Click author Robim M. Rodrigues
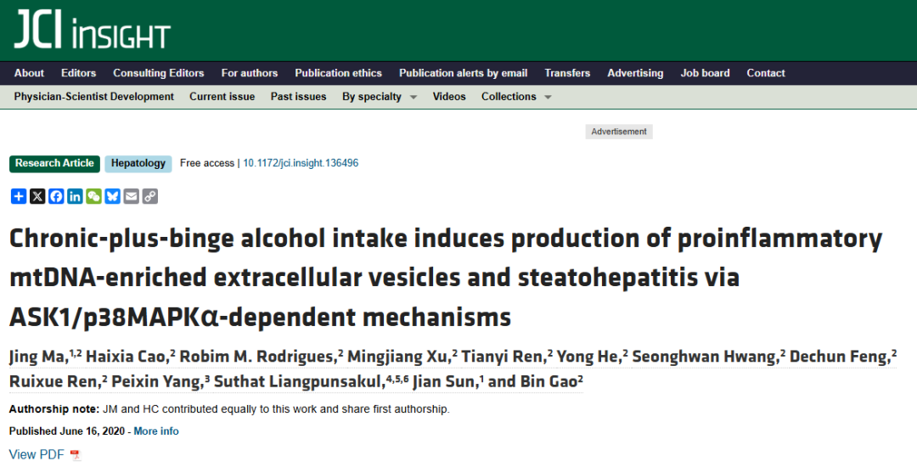 257,356
